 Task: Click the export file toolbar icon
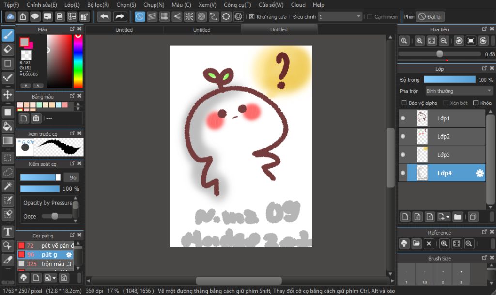click(x=23, y=17)
